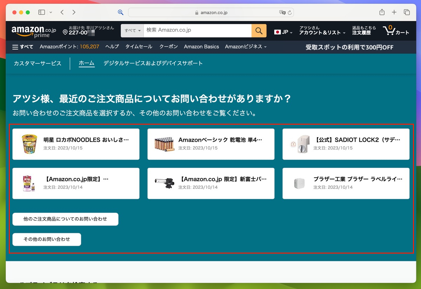Click the Amazon.co.jp prime logo
The height and width of the screenshot is (289, 421).
coord(33,31)
